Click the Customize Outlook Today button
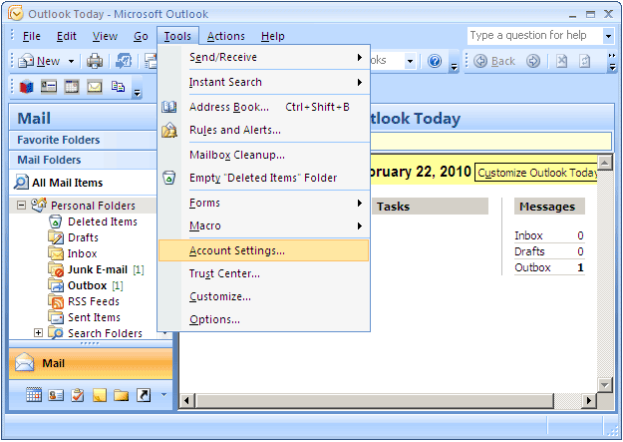This screenshot has width=623, height=442. pos(537,173)
